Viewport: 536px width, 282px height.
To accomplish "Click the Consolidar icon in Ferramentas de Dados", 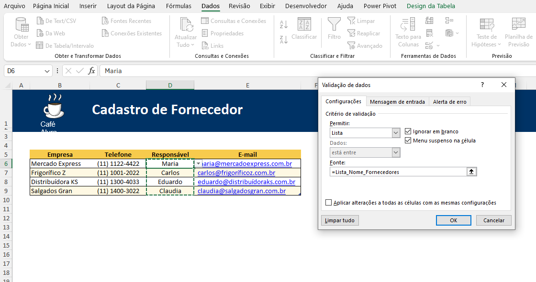I will (449, 21).
